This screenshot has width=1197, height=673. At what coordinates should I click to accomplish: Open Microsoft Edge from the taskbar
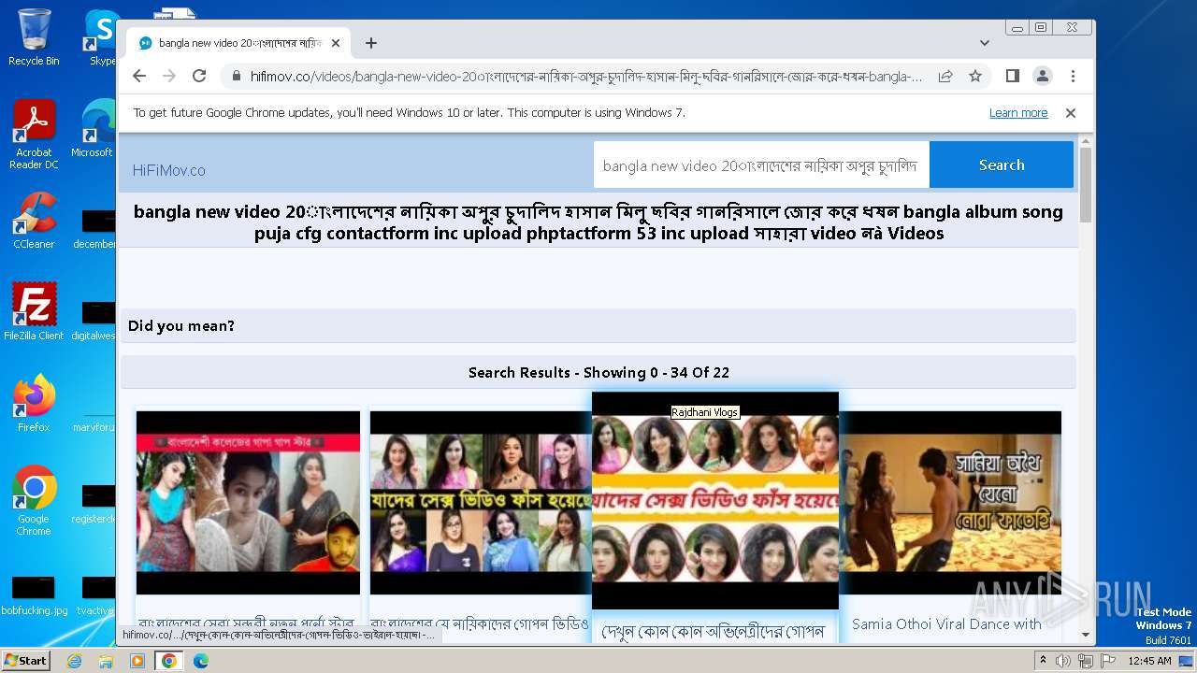pyautogui.click(x=200, y=661)
